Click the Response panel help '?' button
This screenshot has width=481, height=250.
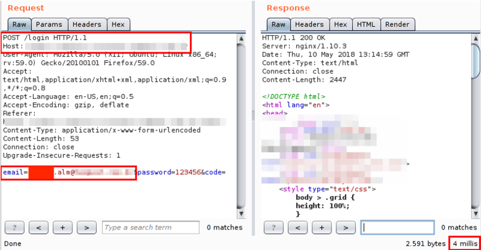coord(274,227)
